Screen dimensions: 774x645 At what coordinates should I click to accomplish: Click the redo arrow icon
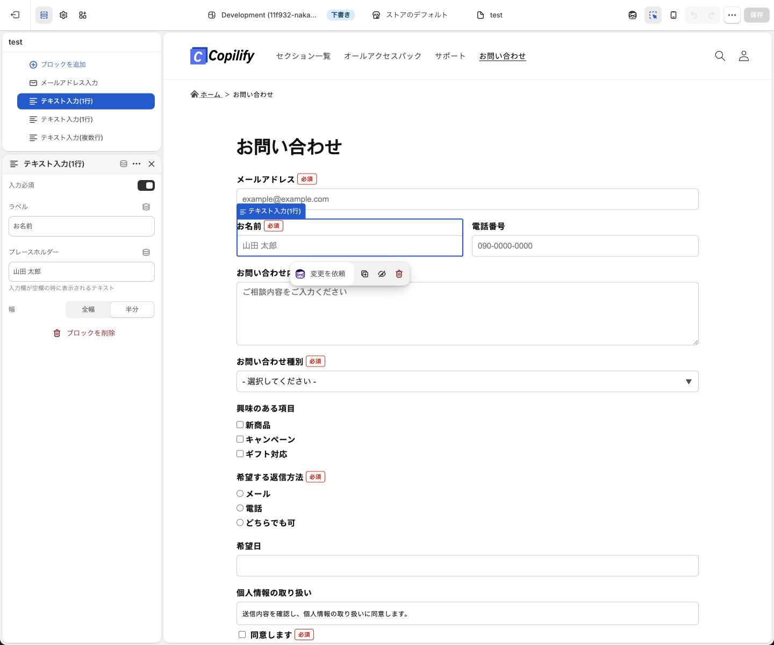pyautogui.click(x=712, y=15)
